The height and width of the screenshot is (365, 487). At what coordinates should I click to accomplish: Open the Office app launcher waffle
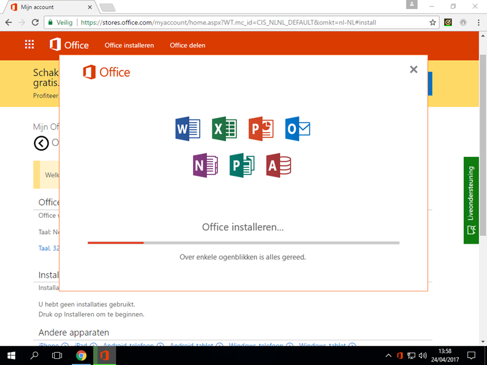[x=29, y=44]
